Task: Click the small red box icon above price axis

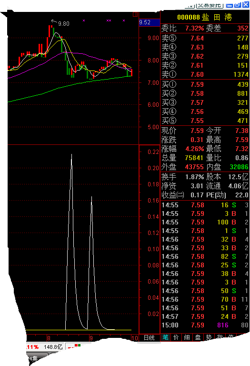Action: tap(135, 14)
